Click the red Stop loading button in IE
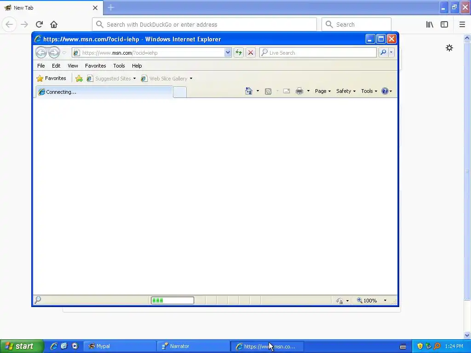 251,53
